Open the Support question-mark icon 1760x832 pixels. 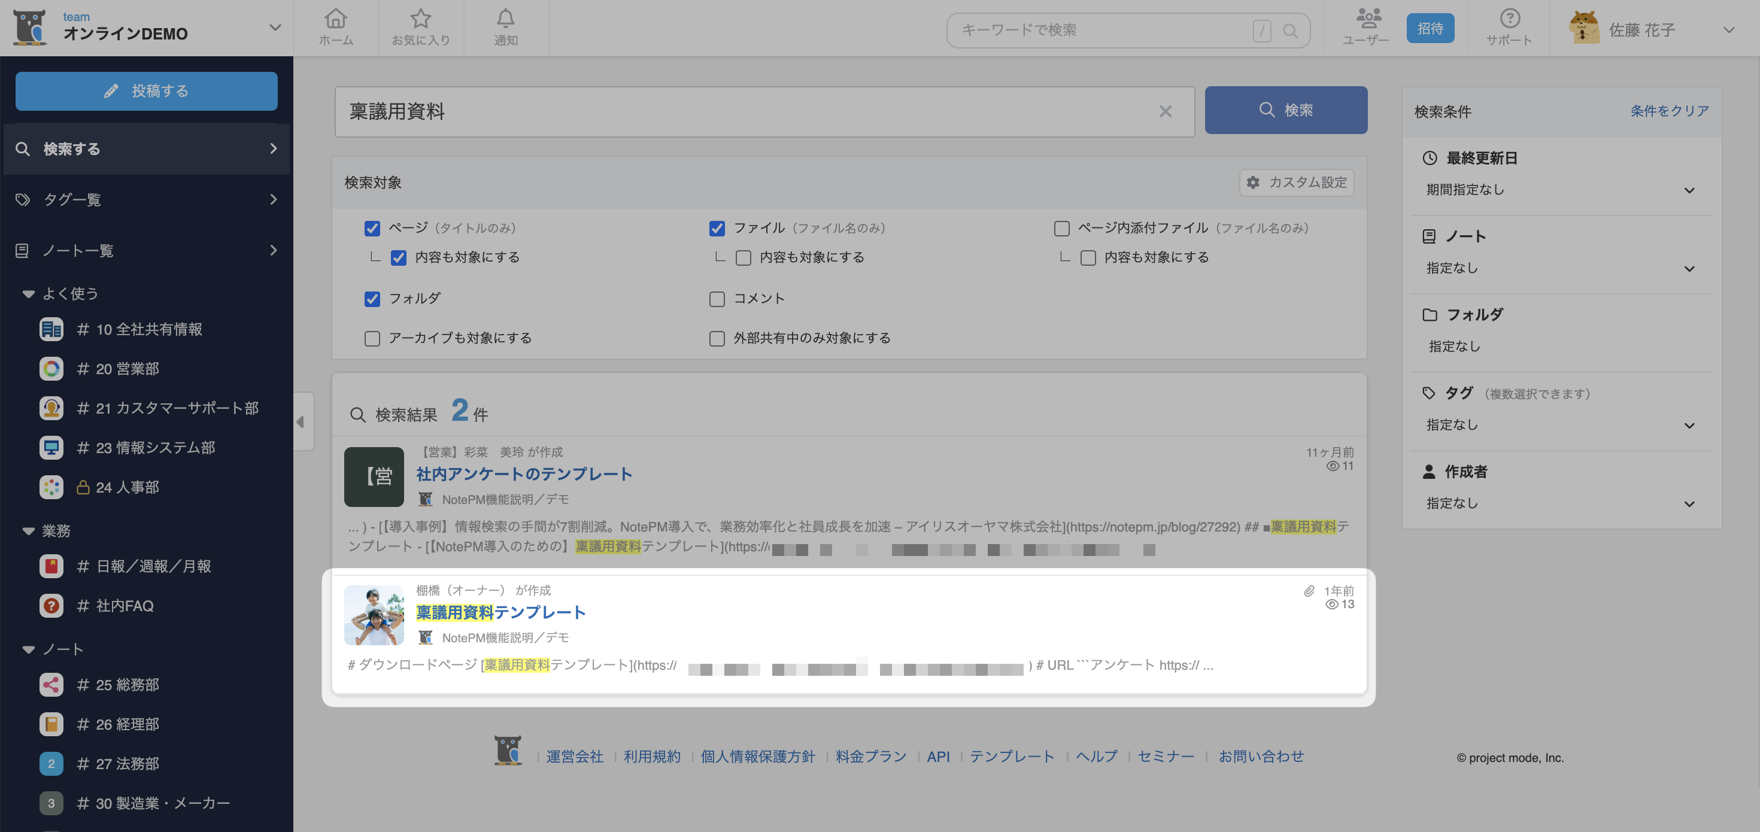click(1509, 19)
